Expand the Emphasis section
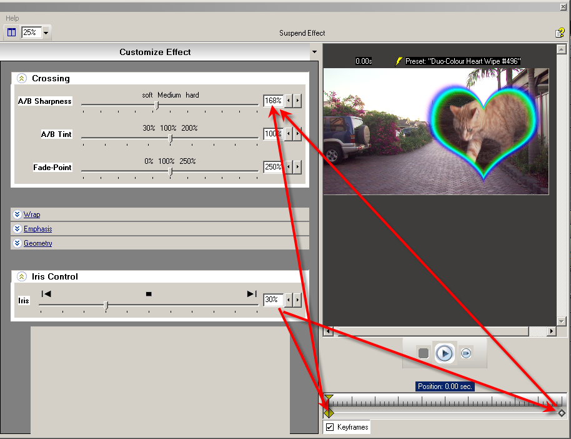 [x=37, y=229]
